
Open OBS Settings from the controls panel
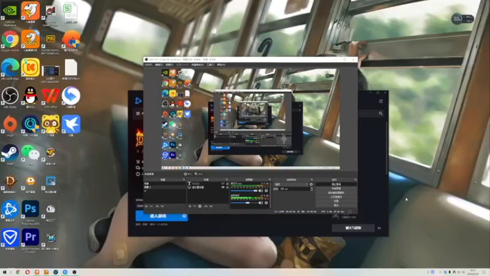pos(336,201)
